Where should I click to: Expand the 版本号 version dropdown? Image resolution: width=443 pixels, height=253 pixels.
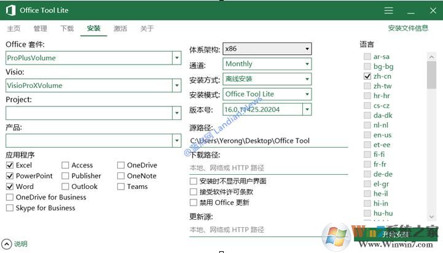coord(307,110)
